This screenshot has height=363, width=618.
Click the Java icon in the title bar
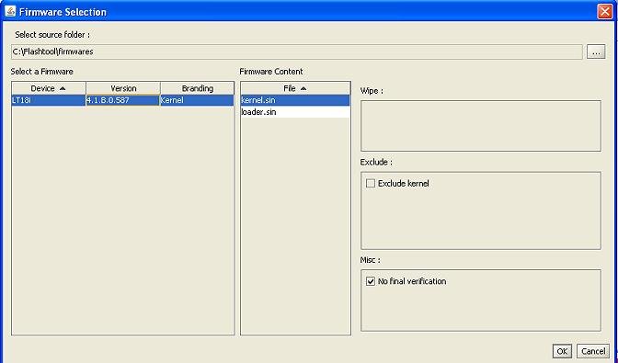10,11
